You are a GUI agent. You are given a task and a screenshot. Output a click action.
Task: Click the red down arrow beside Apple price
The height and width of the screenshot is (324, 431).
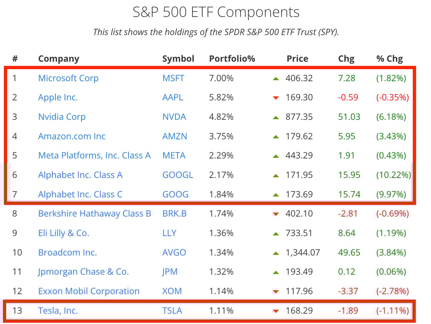276,98
